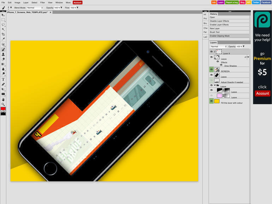Click the red Account button in ad
Screen dimensions: 272x204
point(262,94)
